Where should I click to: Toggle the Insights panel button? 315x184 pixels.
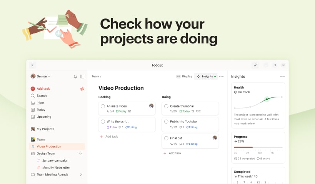coord(206,77)
